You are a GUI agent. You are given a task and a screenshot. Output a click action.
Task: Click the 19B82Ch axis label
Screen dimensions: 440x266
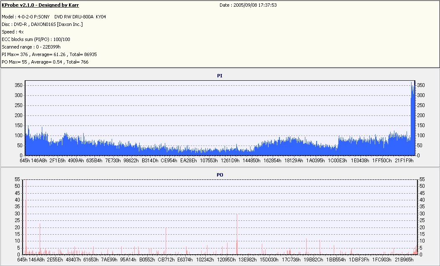click(x=313, y=260)
